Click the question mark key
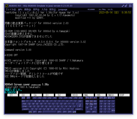The height and width of the screenshot is (119, 137). tap(68, 109)
